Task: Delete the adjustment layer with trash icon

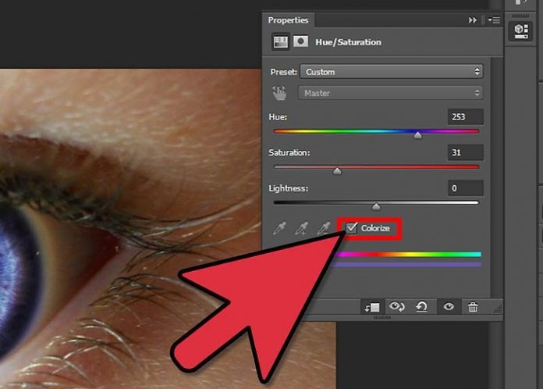Action: 473,307
